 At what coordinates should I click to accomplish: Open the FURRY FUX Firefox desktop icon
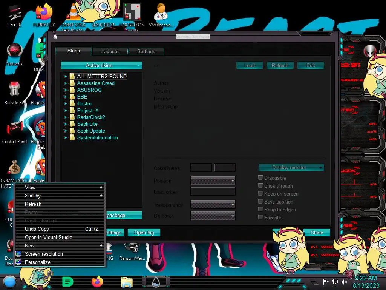[x=44, y=15]
